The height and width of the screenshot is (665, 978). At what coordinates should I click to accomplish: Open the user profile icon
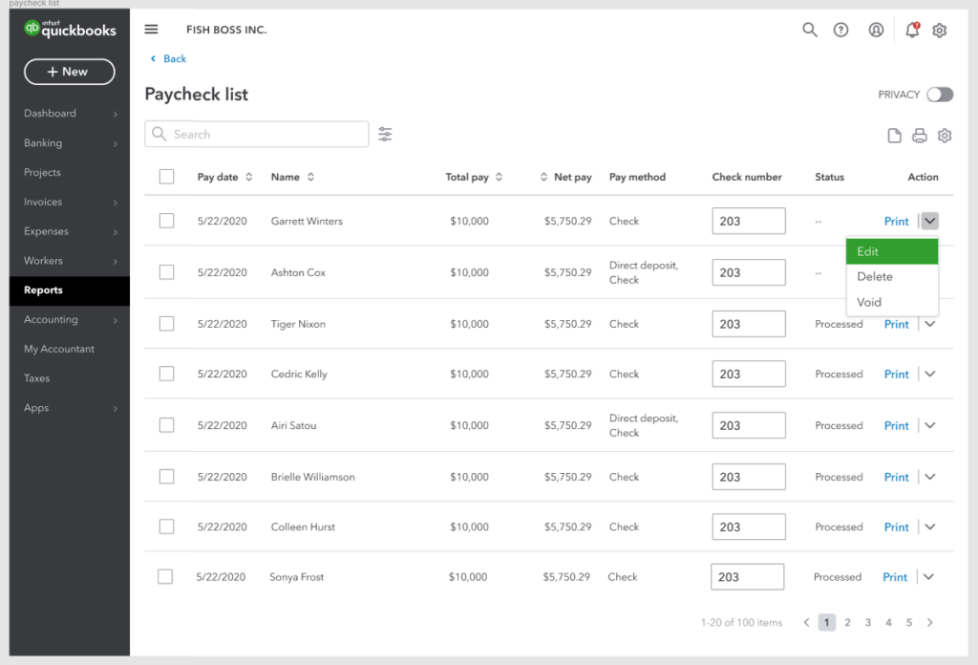(x=876, y=30)
